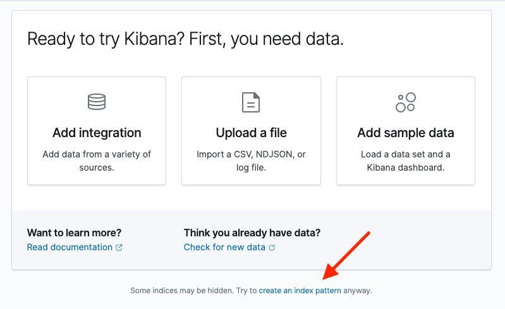Click 'Load a data set and a Kibana dashboard' text
505x309 pixels.
pos(405,161)
